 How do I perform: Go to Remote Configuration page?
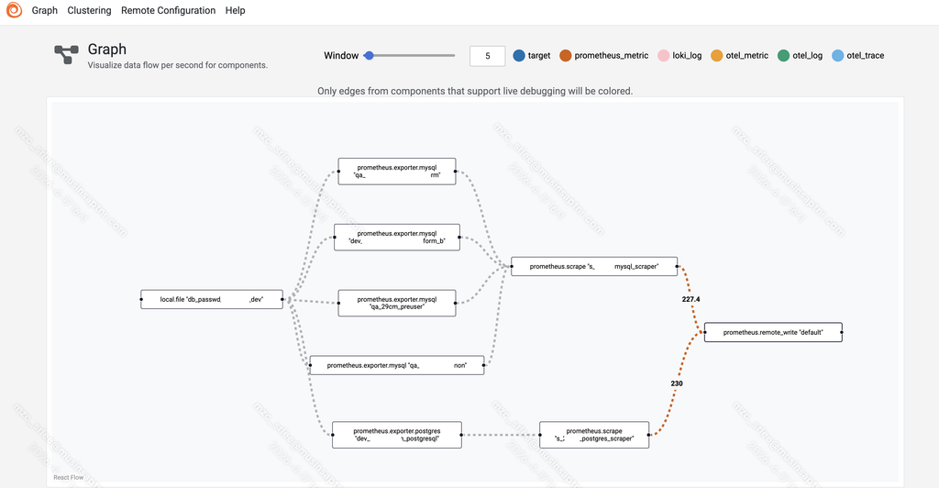pos(169,10)
